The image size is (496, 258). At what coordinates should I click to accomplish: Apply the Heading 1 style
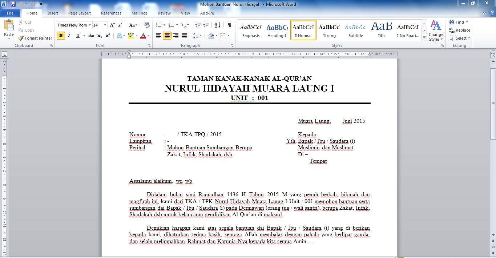[x=277, y=30]
